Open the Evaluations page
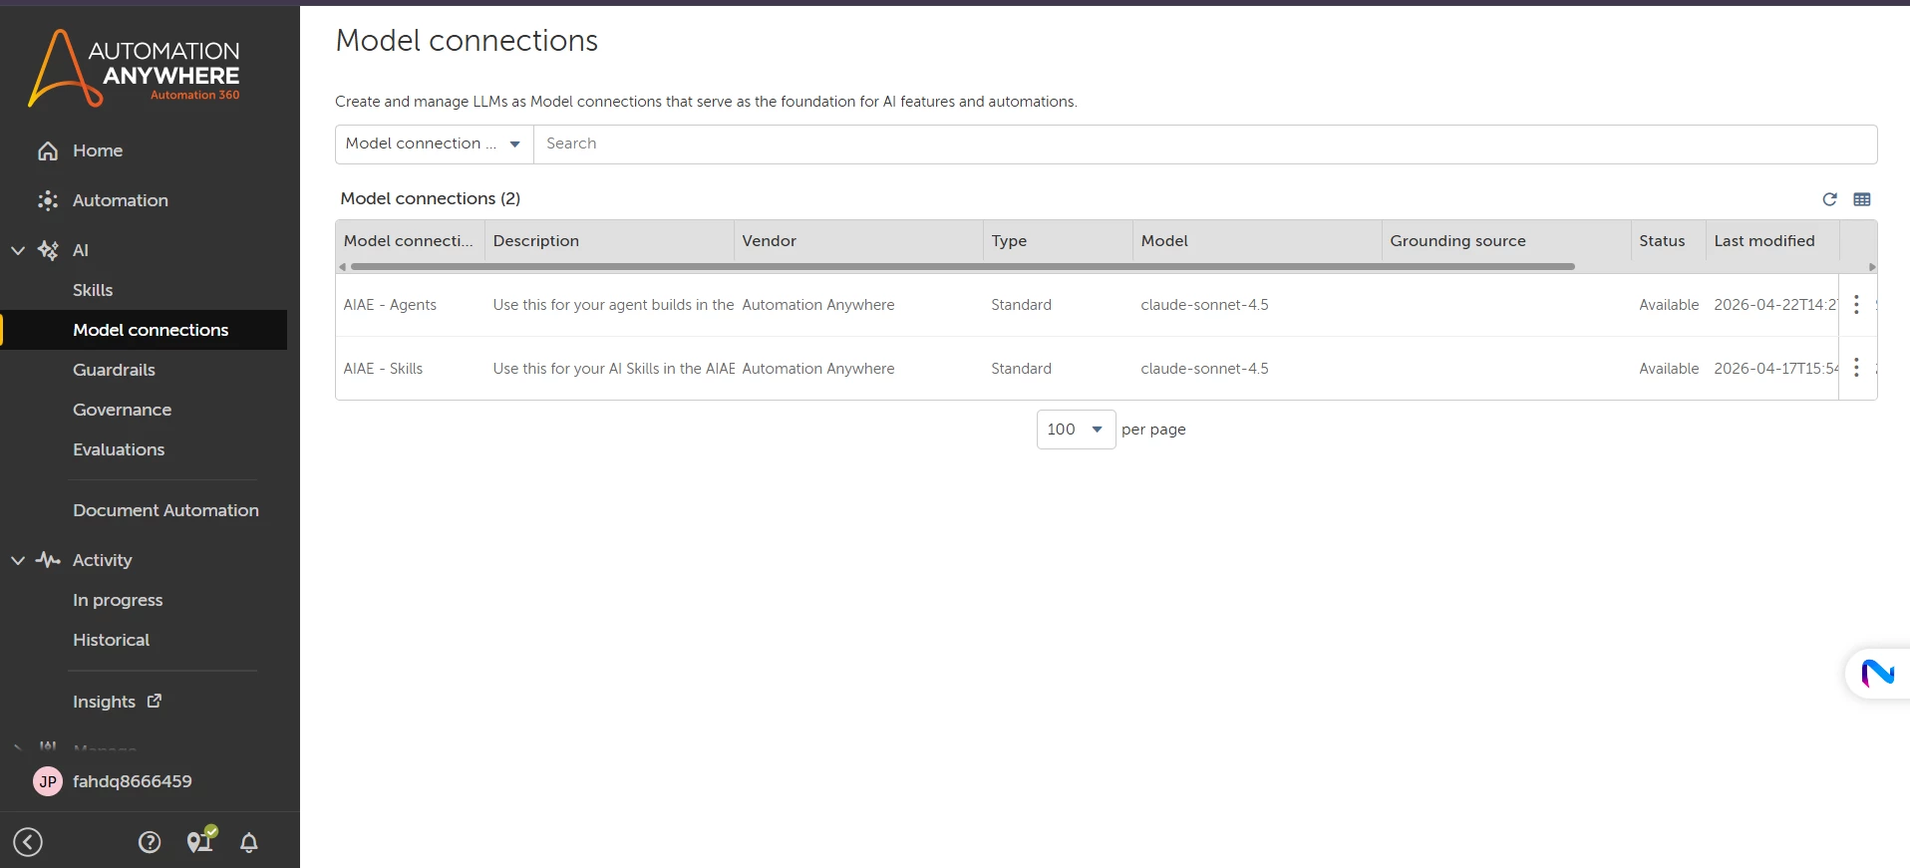1910x868 pixels. pos(119,449)
